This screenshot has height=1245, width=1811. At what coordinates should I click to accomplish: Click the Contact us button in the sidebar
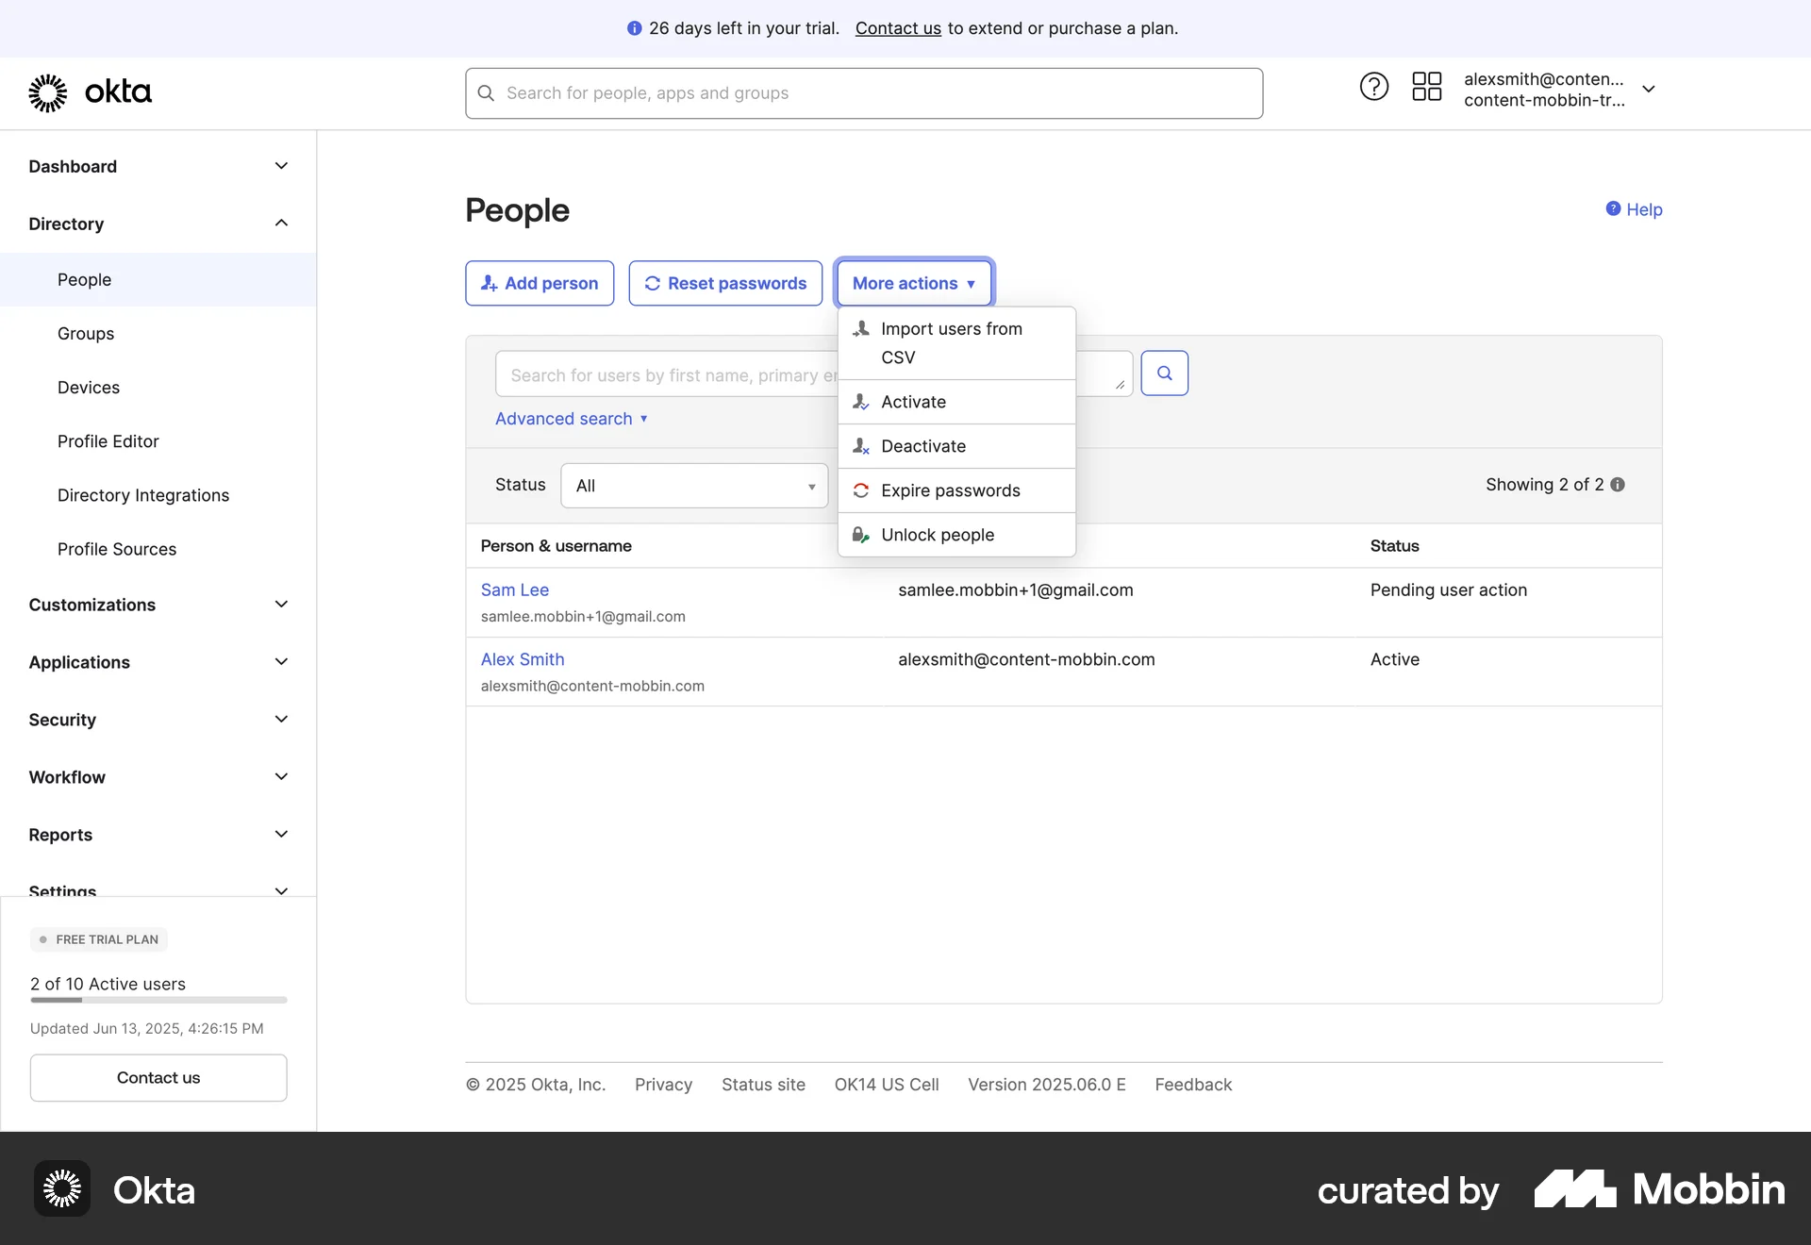(x=158, y=1077)
